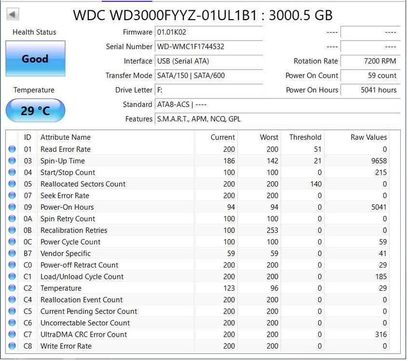Select the Read Error Rate attribute name
Viewport: 408px width, 361px height.
pyautogui.click(x=66, y=149)
